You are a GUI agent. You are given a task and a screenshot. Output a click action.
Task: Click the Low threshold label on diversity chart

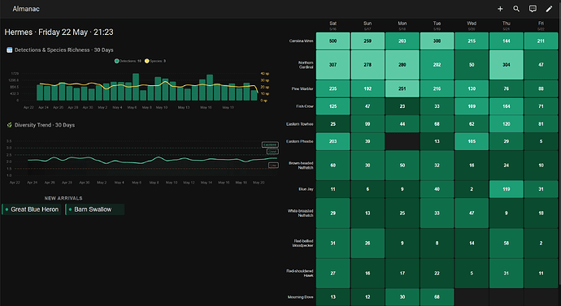pyautogui.click(x=273, y=166)
